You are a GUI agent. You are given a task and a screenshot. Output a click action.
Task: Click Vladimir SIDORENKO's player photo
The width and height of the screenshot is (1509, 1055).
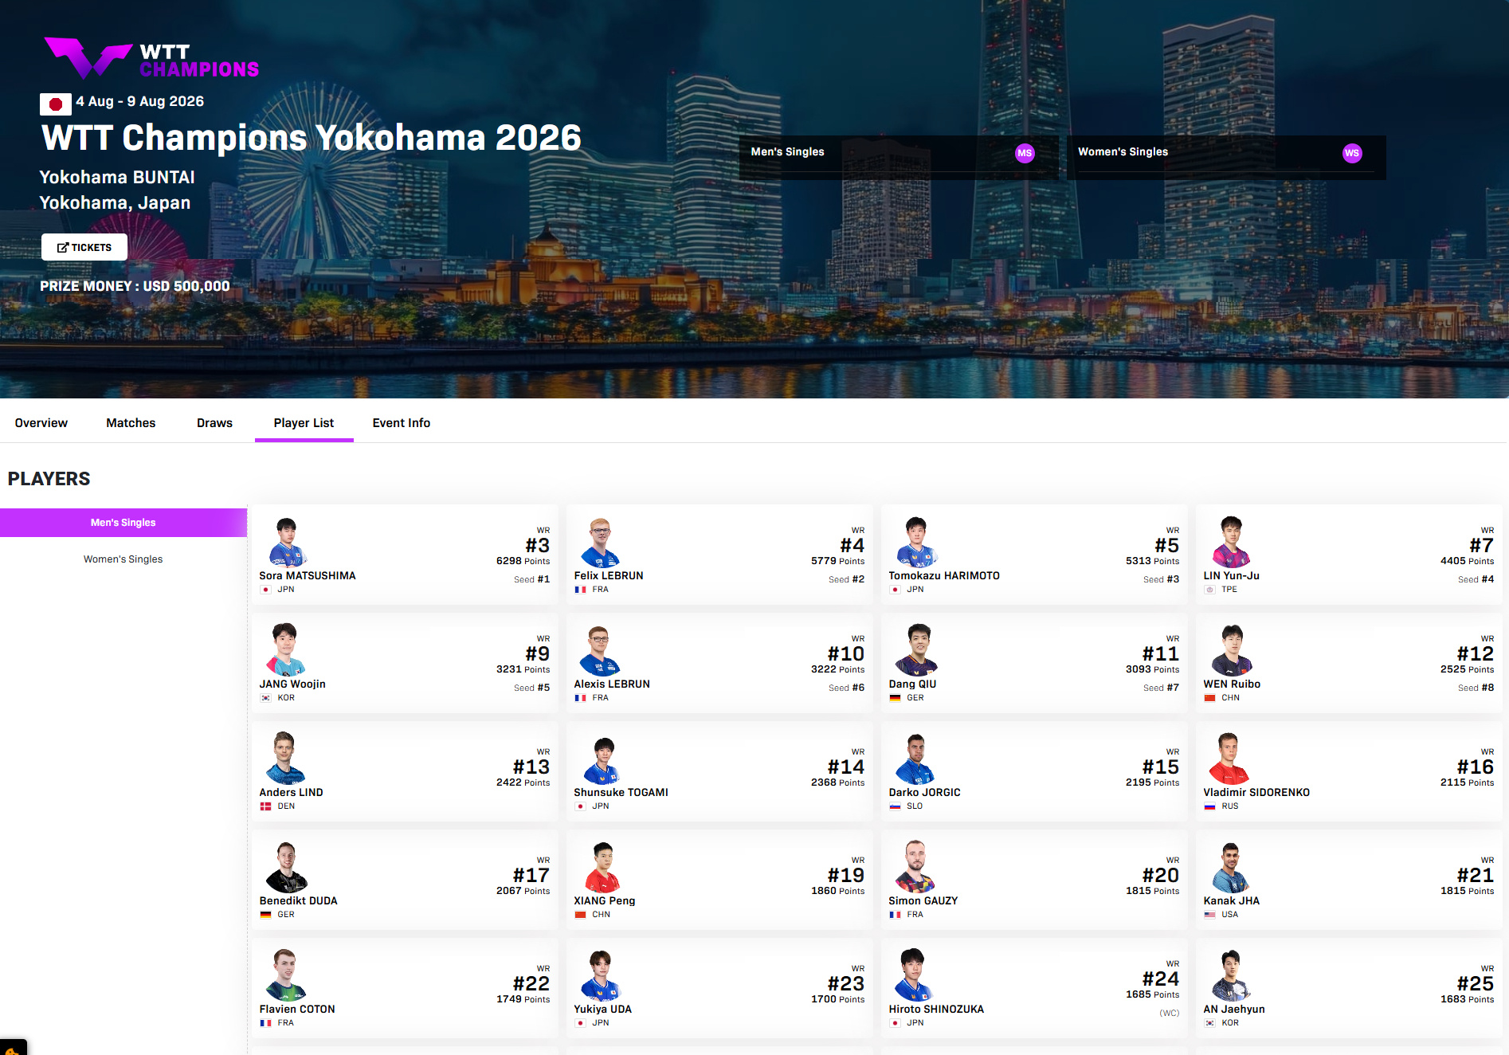pos(1229,759)
